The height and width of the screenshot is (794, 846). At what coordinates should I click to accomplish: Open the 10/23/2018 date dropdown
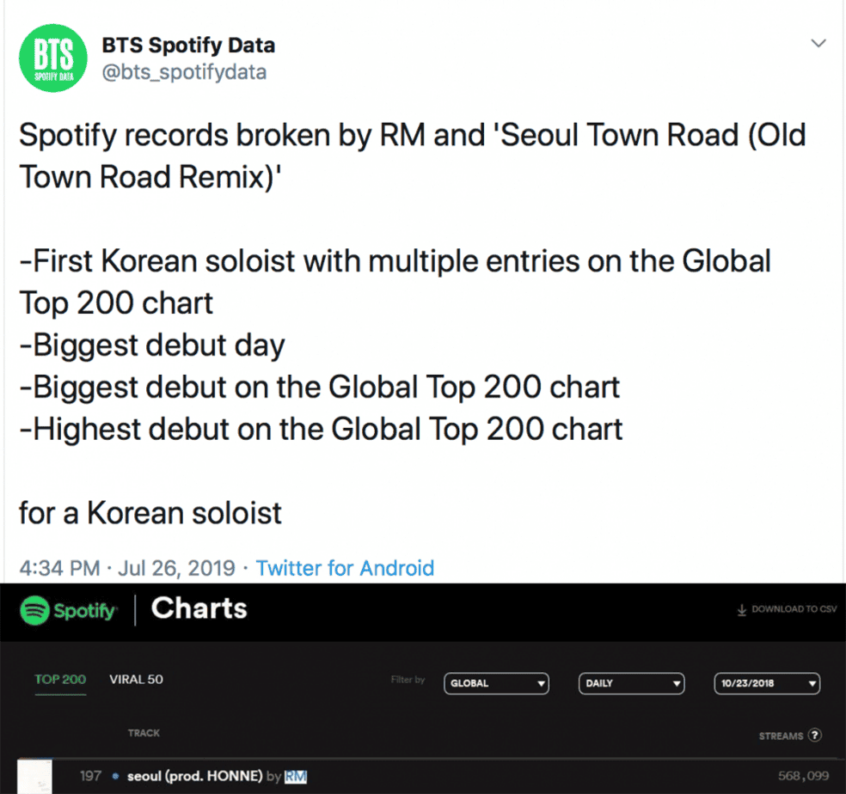tap(766, 683)
